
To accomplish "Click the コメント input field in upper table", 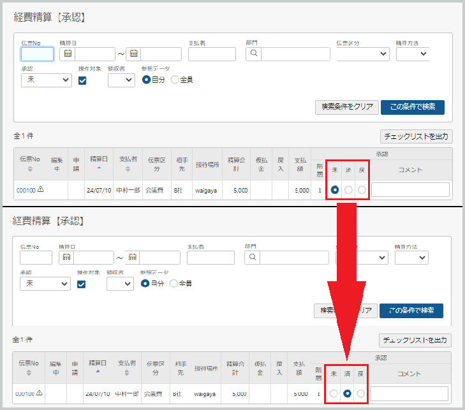I will pos(410,190).
